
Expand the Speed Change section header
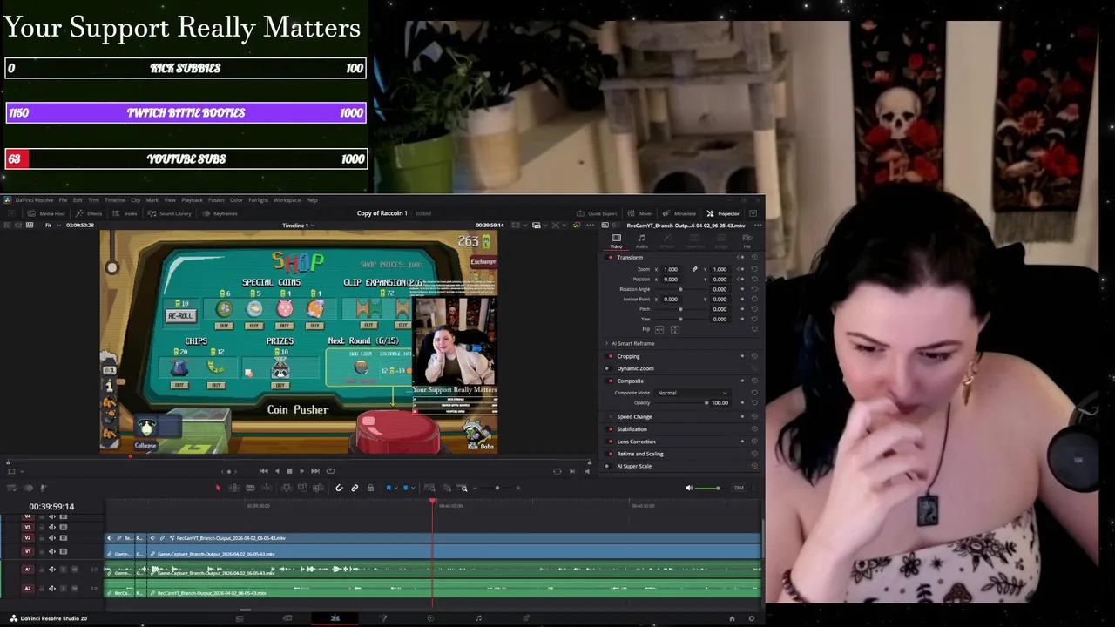(x=634, y=417)
